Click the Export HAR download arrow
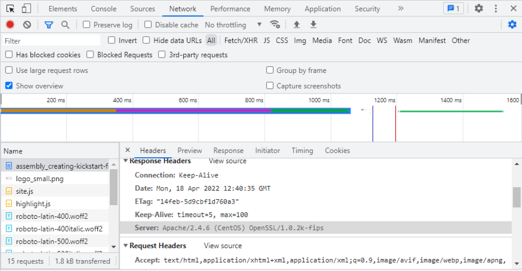The image size is (522, 271). pos(313,24)
